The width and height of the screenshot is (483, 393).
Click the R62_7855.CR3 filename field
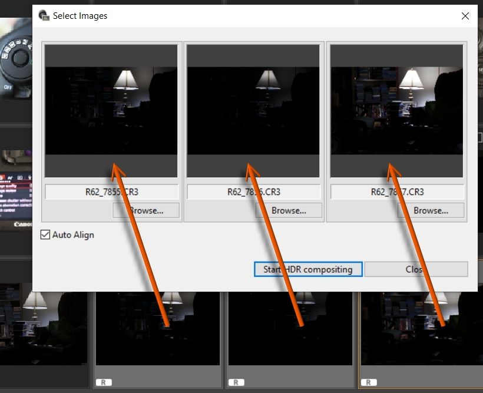pos(111,192)
